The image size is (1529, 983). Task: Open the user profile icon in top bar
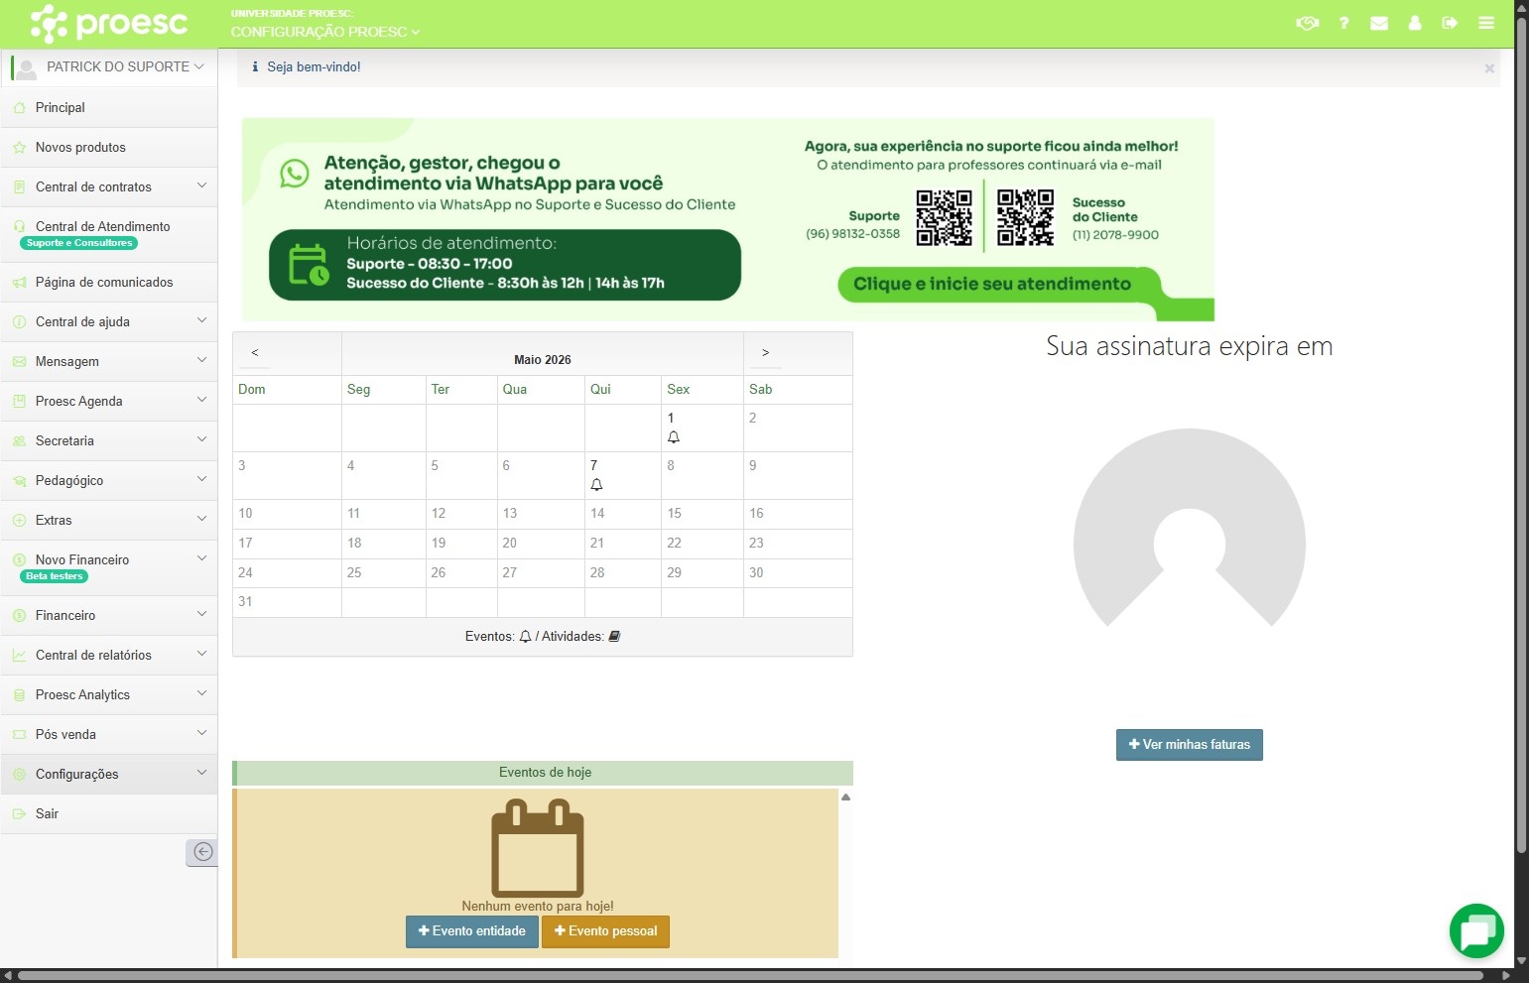1415,23
